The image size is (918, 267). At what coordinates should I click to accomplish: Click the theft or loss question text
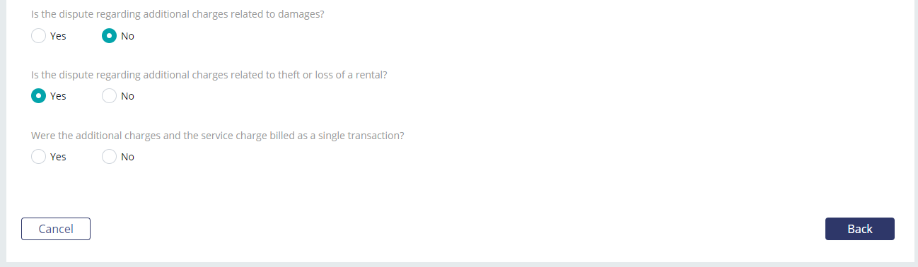tap(209, 74)
